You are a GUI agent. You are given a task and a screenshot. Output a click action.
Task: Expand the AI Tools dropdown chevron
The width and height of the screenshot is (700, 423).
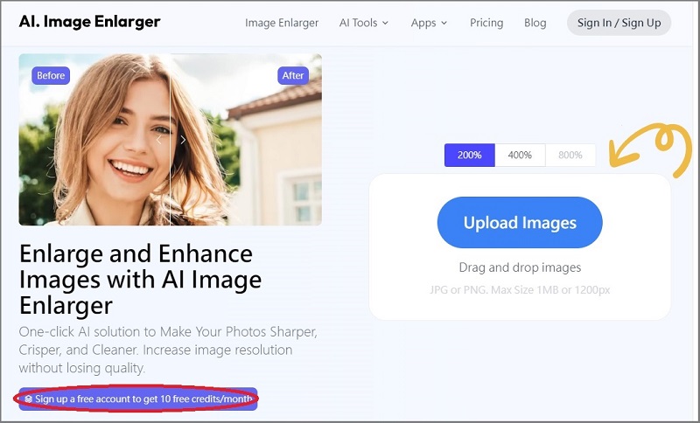pos(386,24)
